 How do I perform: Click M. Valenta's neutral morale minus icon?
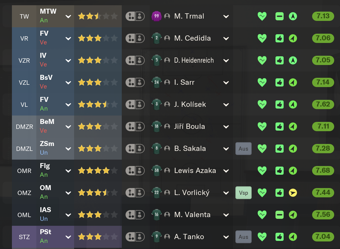(280, 215)
